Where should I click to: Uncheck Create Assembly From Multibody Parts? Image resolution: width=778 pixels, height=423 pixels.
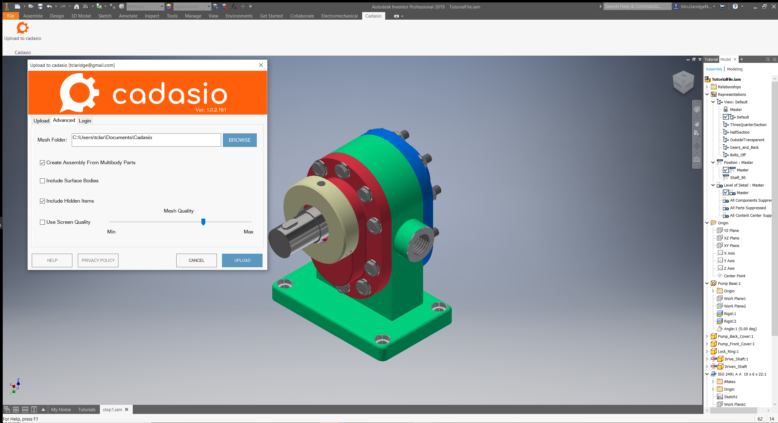click(42, 163)
